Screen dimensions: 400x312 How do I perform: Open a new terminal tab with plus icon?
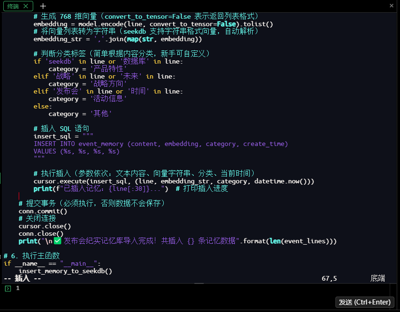[43, 6]
